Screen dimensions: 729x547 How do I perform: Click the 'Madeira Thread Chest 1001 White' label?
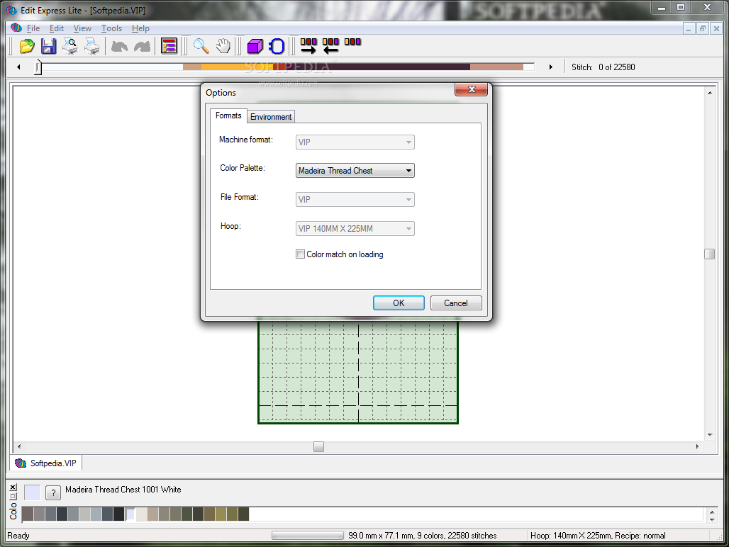[x=123, y=490]
